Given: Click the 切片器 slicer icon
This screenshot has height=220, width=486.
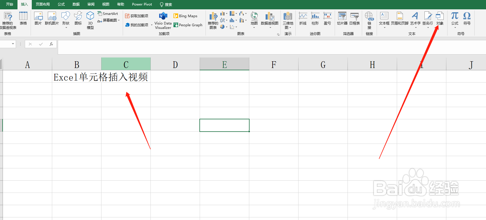Looking at the screenshot, I should coord(342,18).
